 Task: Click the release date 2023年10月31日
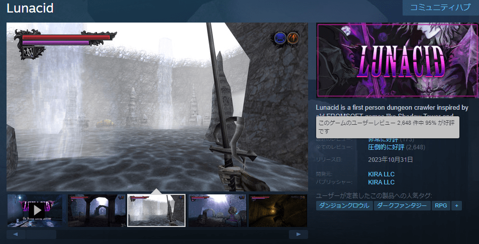click(391, 160)
